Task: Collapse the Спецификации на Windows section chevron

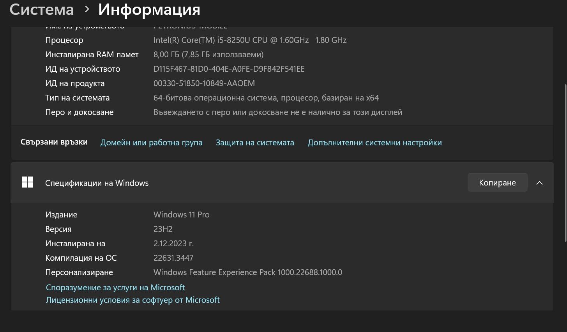Action: [539, 183]
